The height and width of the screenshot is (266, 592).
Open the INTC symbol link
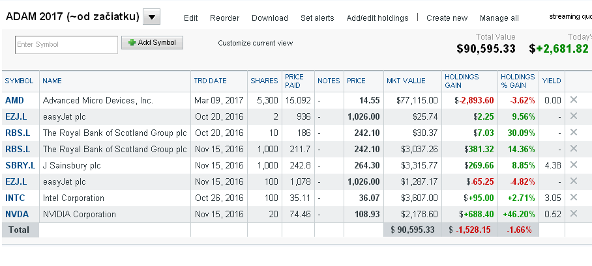click(x=15, y=198)
